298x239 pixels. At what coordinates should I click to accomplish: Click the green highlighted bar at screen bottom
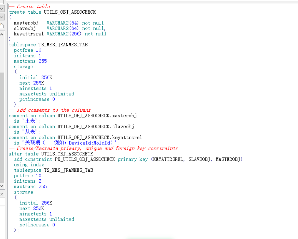[150, 238]
